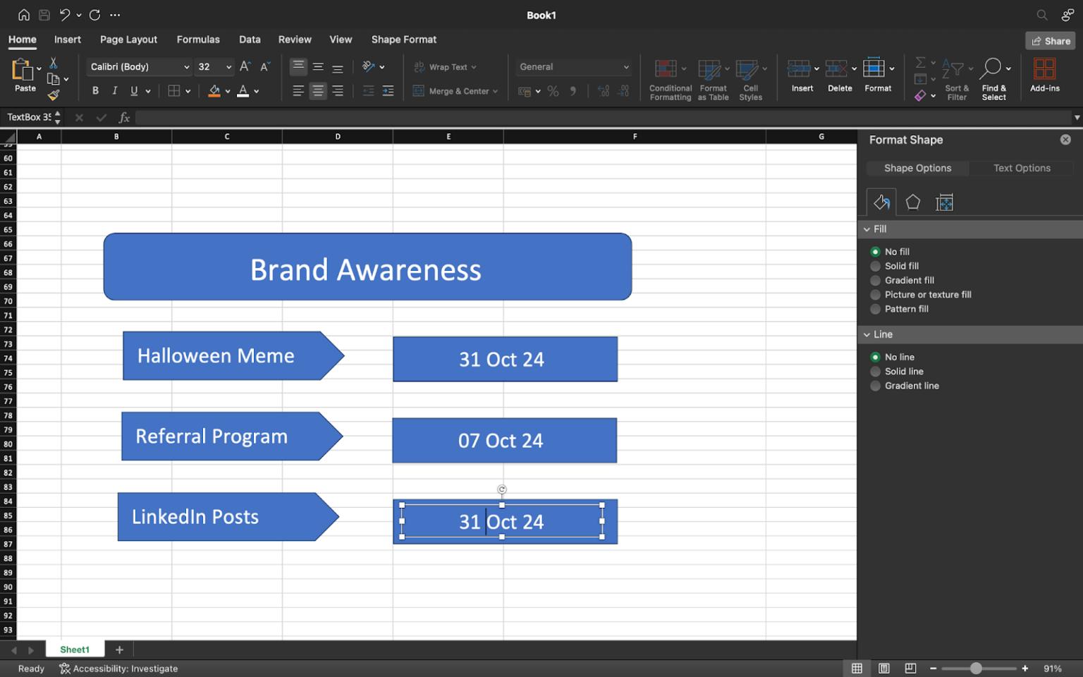Click the Share button
Screen dimensions: 1083x677
point(1050,40)
